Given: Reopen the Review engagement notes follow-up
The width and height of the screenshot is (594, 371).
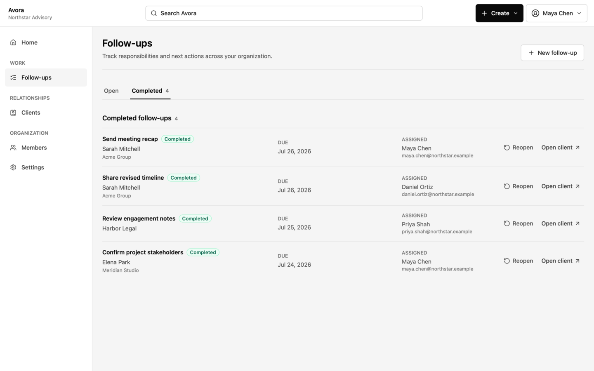Looking at the screenshot, I should click(x=519, y=223).
